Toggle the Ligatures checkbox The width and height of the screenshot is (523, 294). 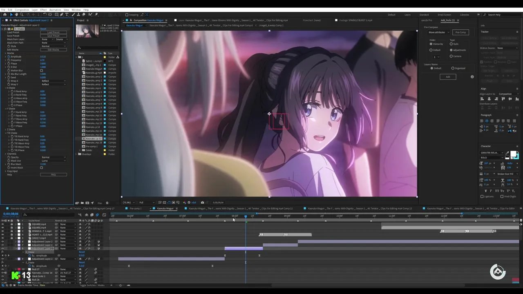click(x=482, y=196)
